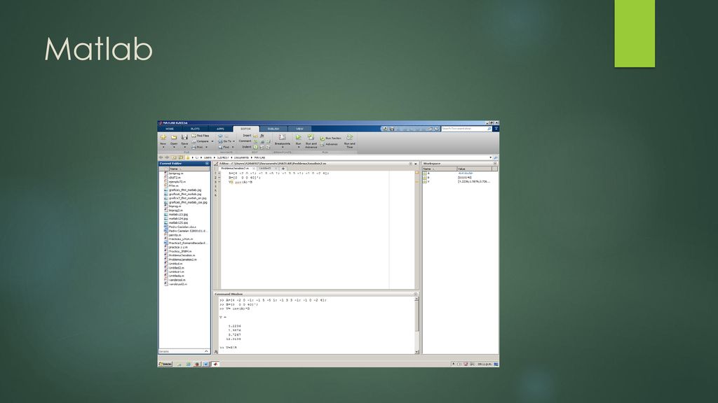This screenshot has width=718, height=403.
Task: Expand the Details panel chevron
Action: (206, 351)
